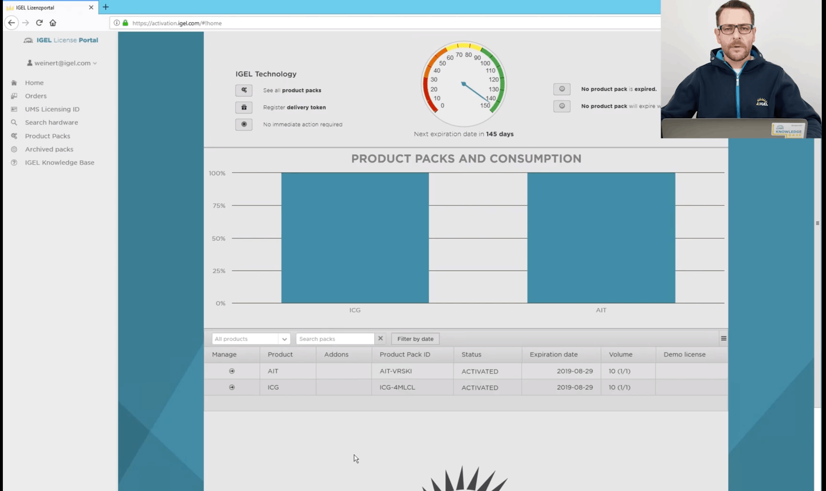
Task: Click the Archived packs icon
Action: [x=14, y=149]
